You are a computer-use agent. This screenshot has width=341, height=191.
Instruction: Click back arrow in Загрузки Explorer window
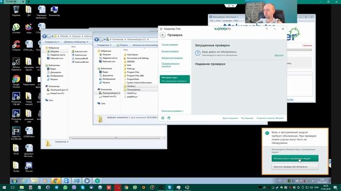(x=45, y=36)
